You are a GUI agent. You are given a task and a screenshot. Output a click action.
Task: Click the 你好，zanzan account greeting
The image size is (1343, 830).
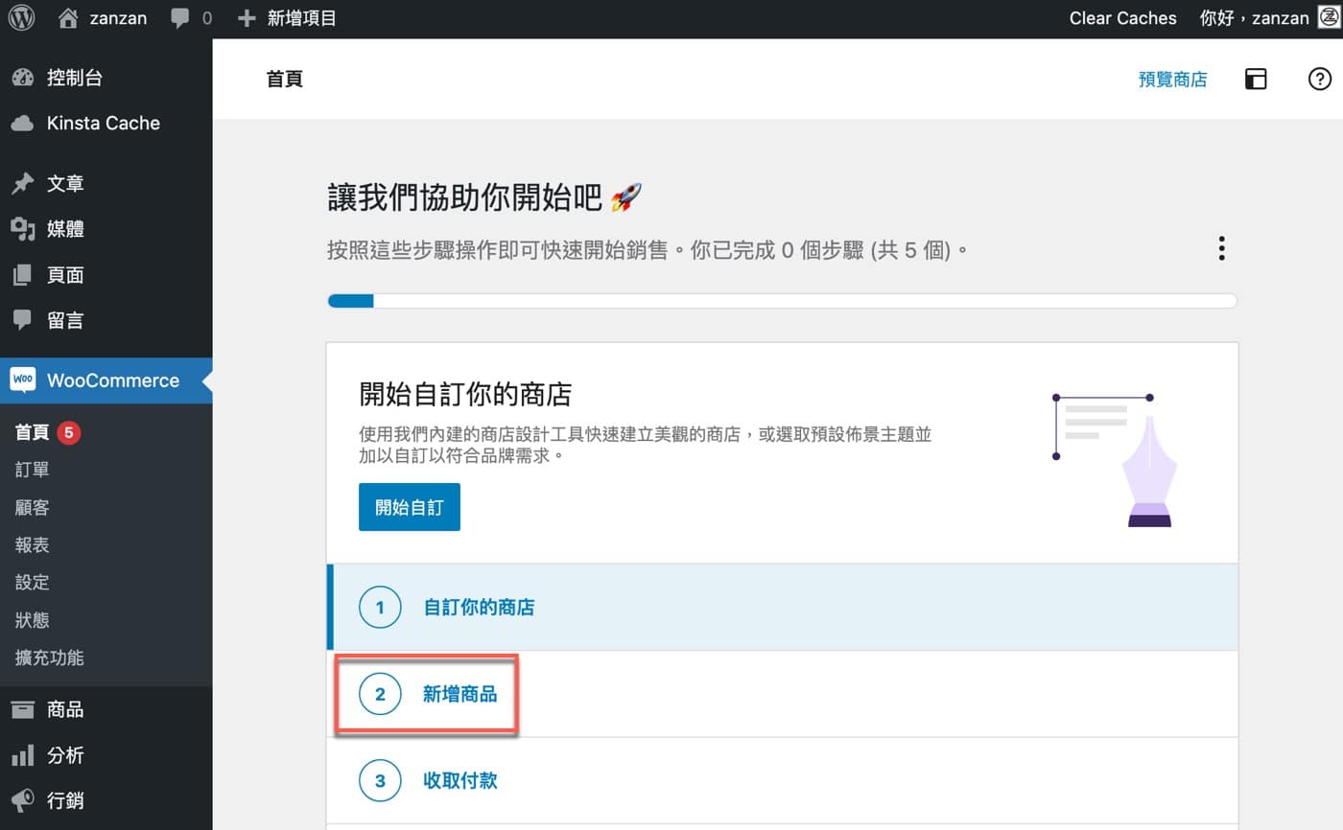click(x=1254, y=18)
